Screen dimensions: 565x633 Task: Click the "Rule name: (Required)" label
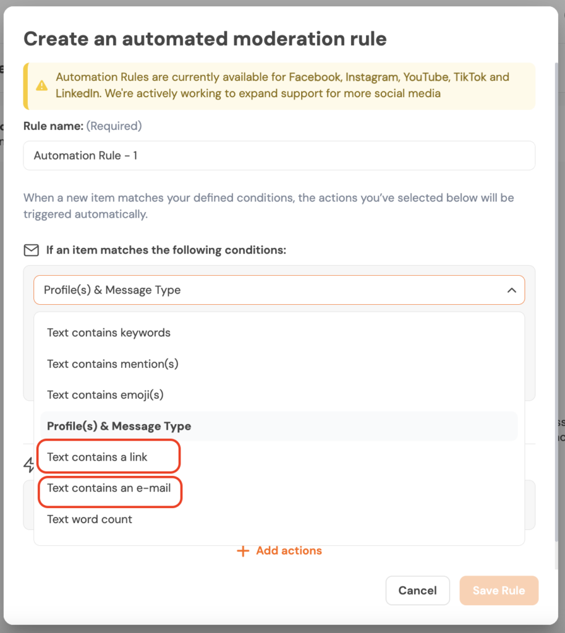coord(82,126)
